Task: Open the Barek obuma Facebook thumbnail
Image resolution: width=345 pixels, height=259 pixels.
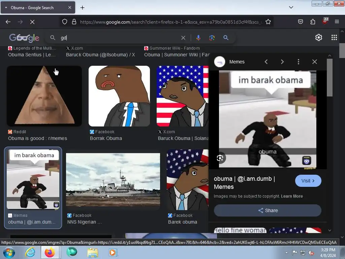Action: (x=187, y=180)
